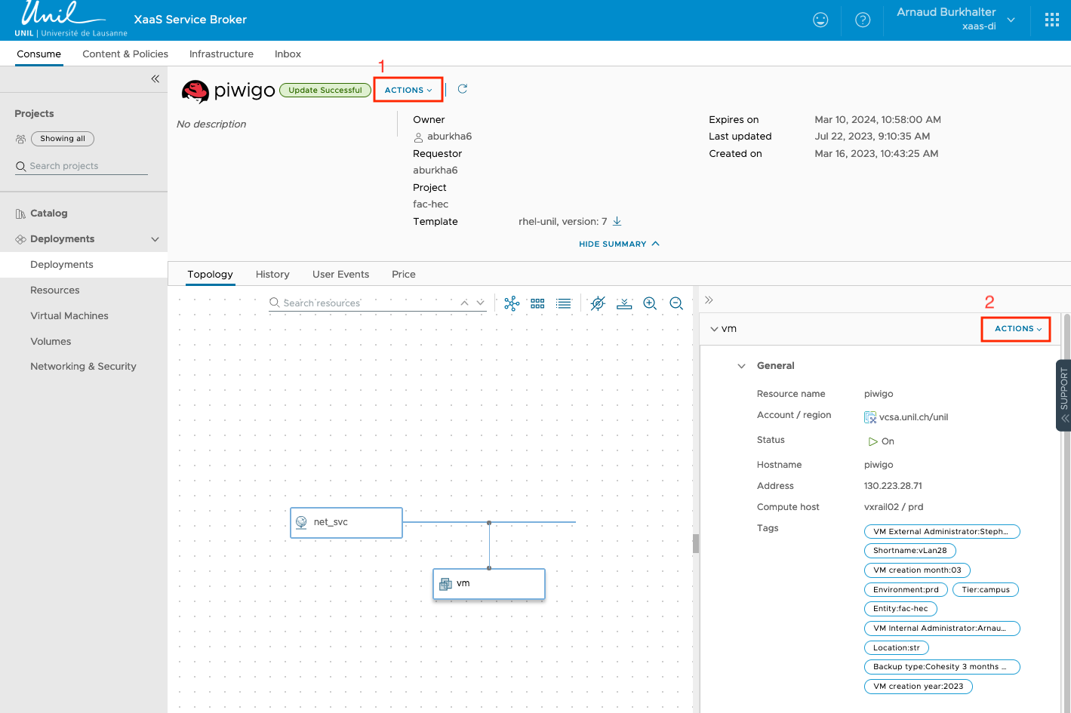Switch to list view icon
Screen dimensions: 1071x713
pos(563,303)
